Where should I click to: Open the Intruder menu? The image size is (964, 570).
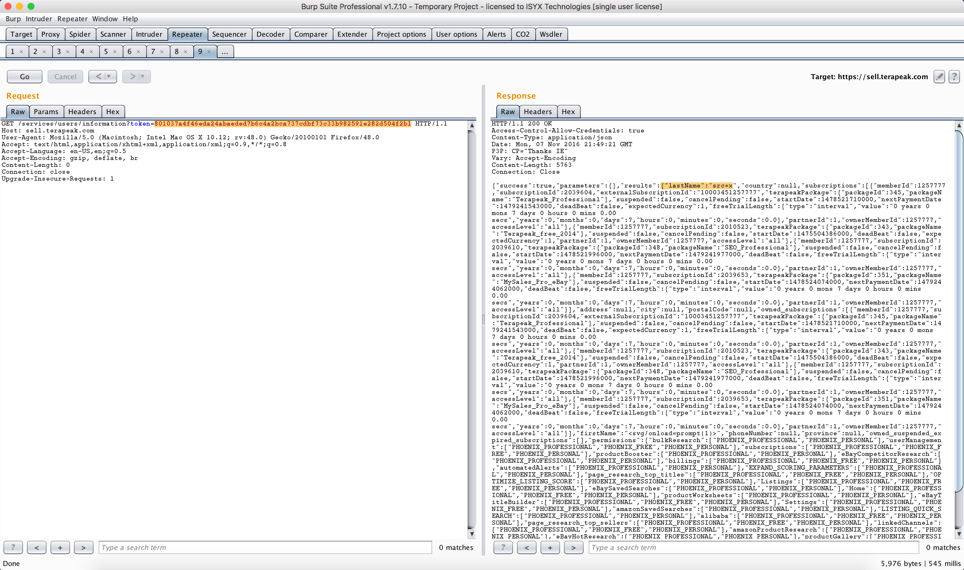(x=39, y=19)
